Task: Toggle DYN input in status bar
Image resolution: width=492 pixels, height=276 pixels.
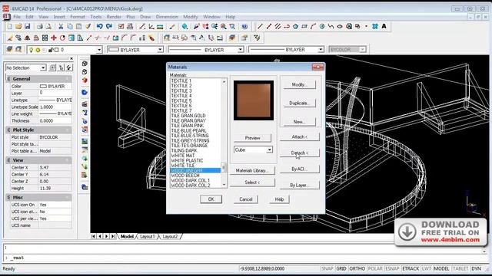Action: coord(476,268)
